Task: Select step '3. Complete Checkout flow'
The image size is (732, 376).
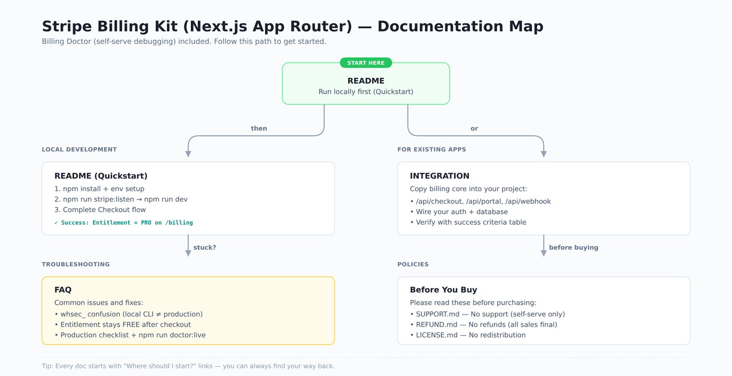Action: pos(100,210)
